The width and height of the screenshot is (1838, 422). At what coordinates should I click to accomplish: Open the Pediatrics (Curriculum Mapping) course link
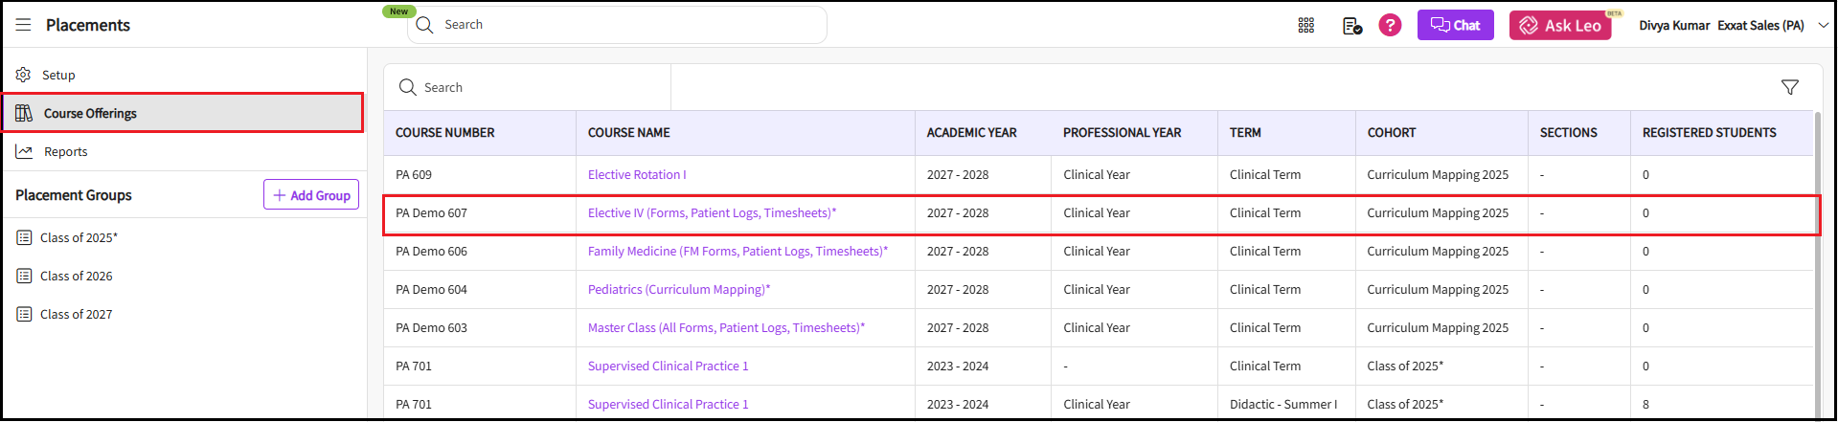pos(678,289)
